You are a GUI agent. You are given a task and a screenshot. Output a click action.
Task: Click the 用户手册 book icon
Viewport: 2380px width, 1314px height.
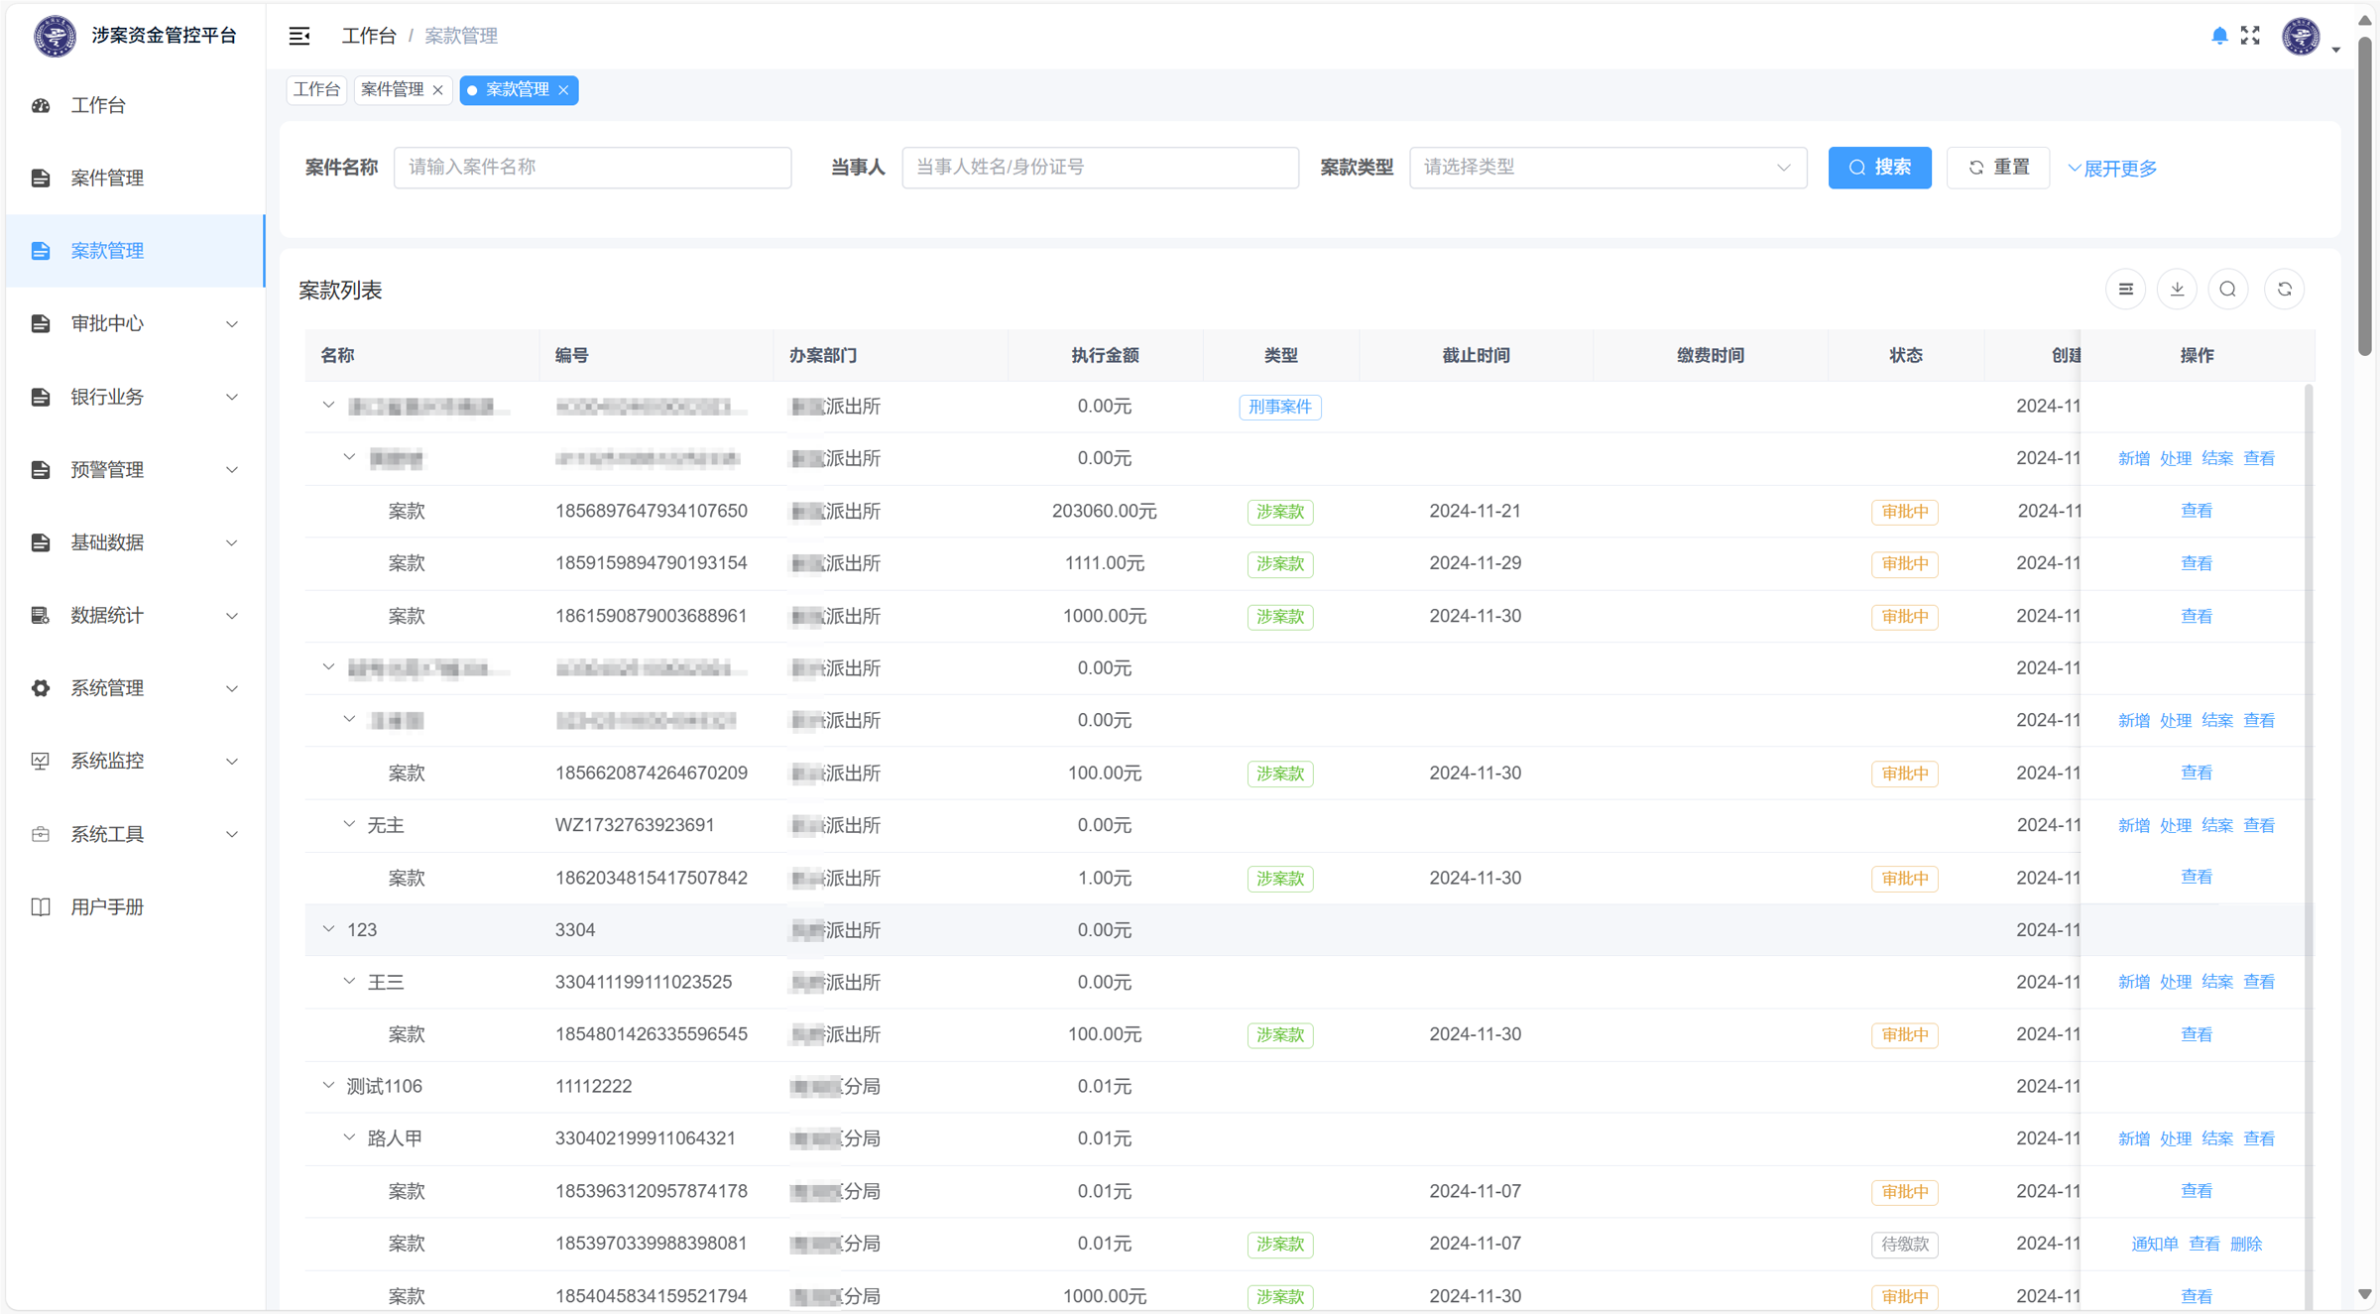[x=41, y=907]
